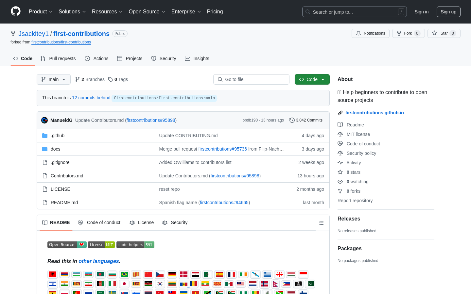Open the Notifications bell button
The width and height of the screenshot is (471, 294).
point(371,33)
